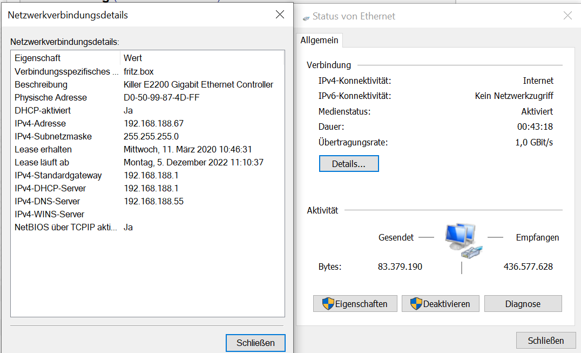Select the Beschreibung row with Killer E2200

point(147,84)
